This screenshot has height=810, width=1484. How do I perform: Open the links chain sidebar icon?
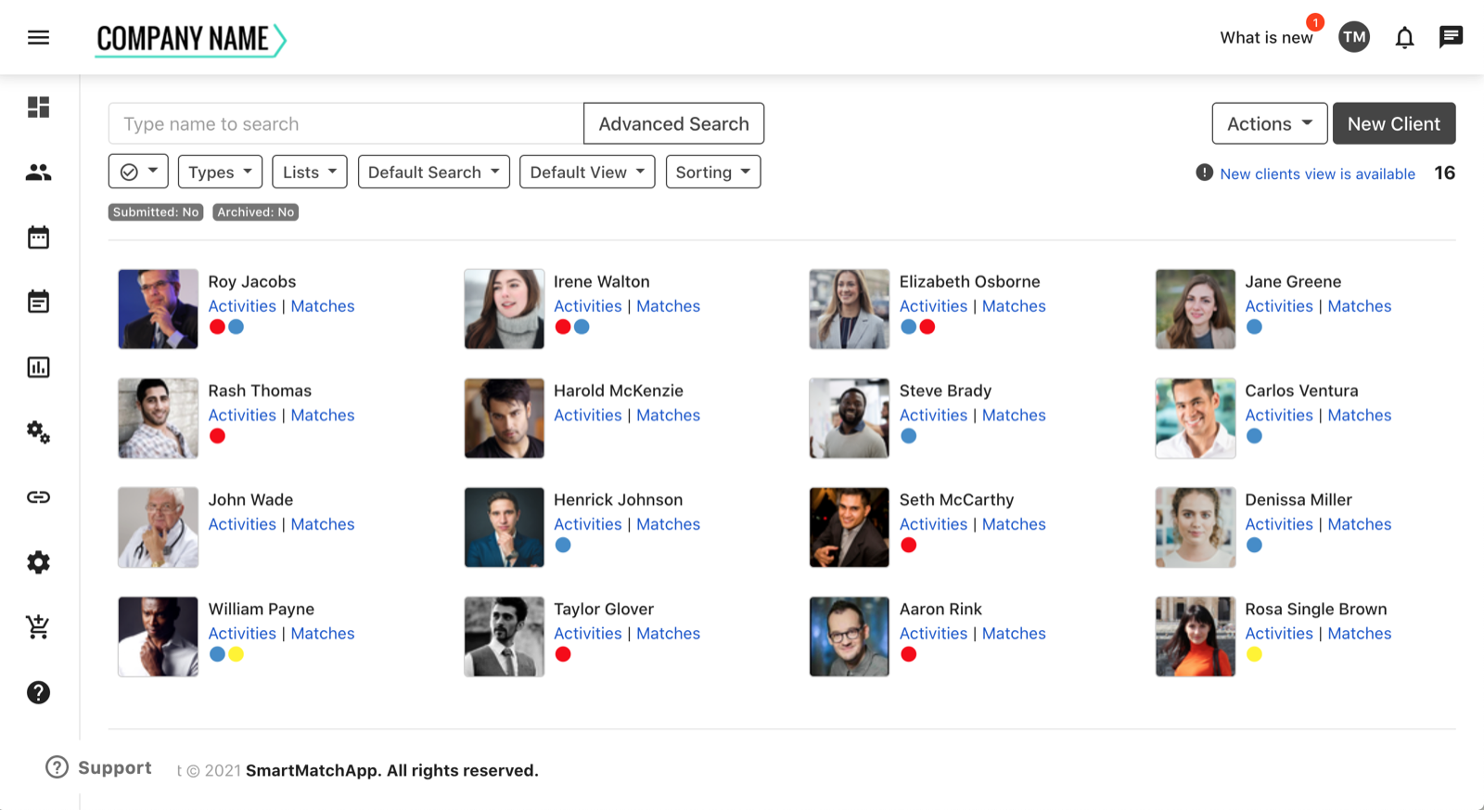point(38,497)
